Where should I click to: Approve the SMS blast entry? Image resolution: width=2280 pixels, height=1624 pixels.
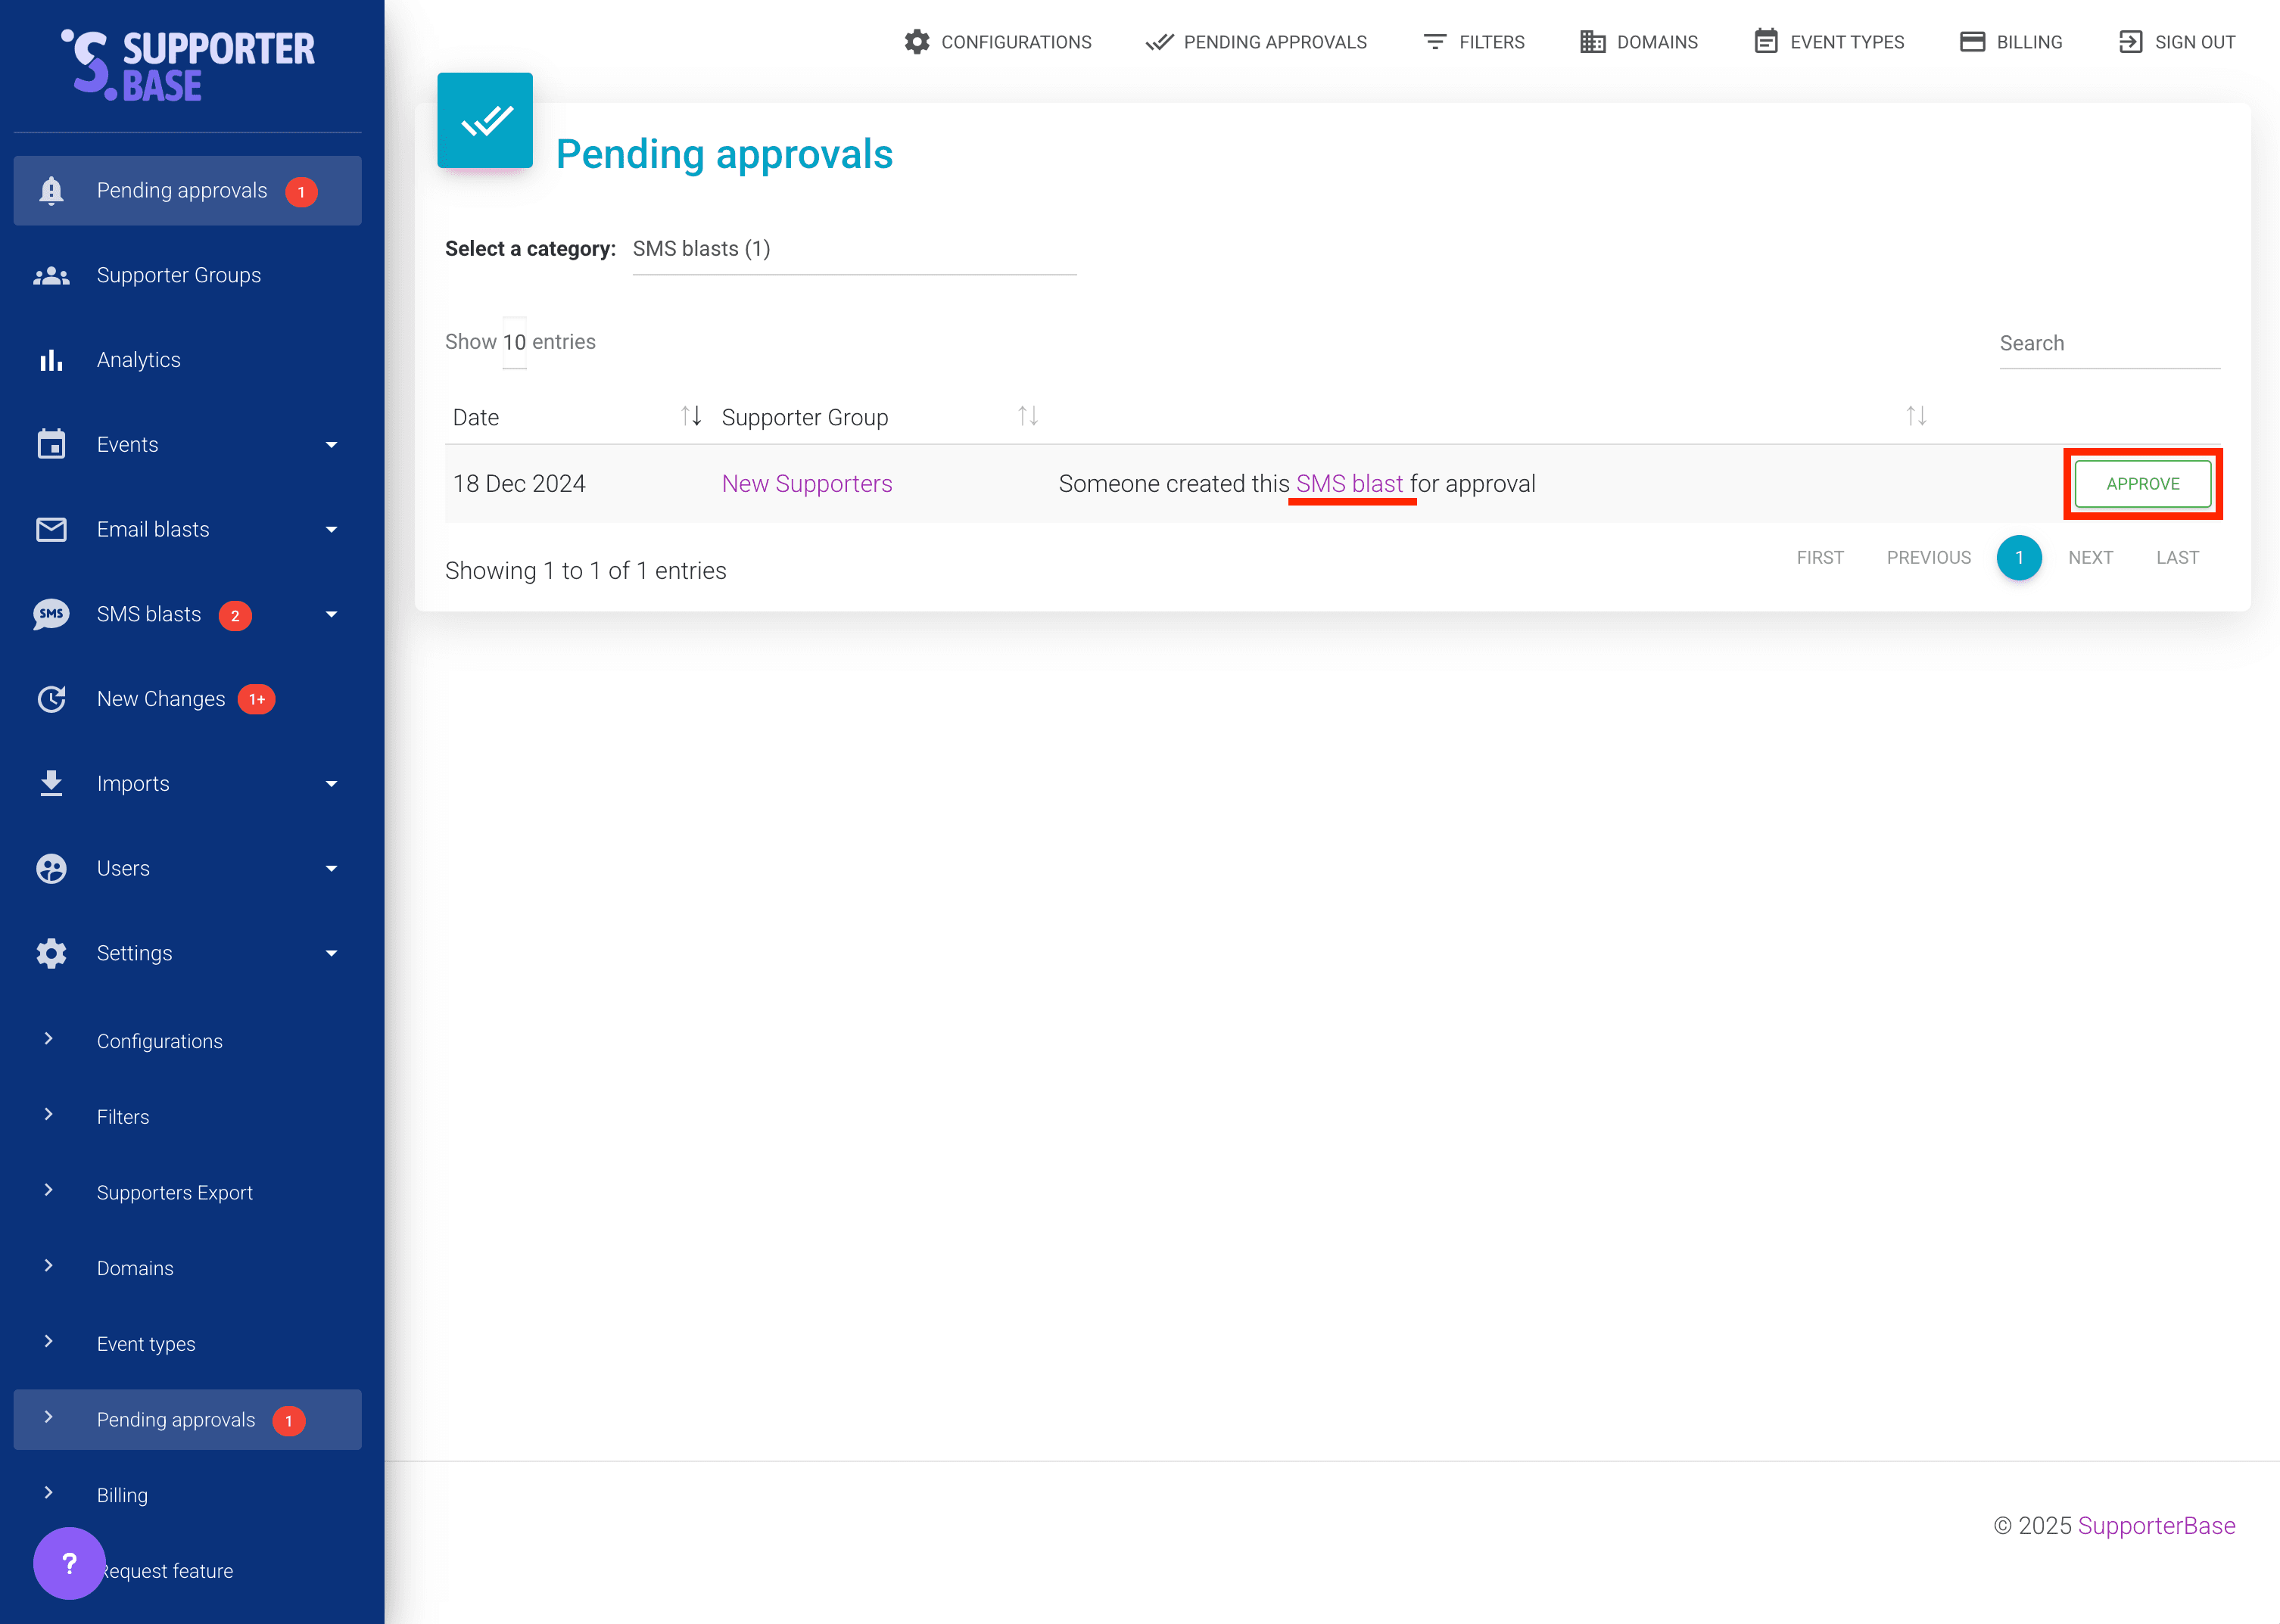[2142, 483]
